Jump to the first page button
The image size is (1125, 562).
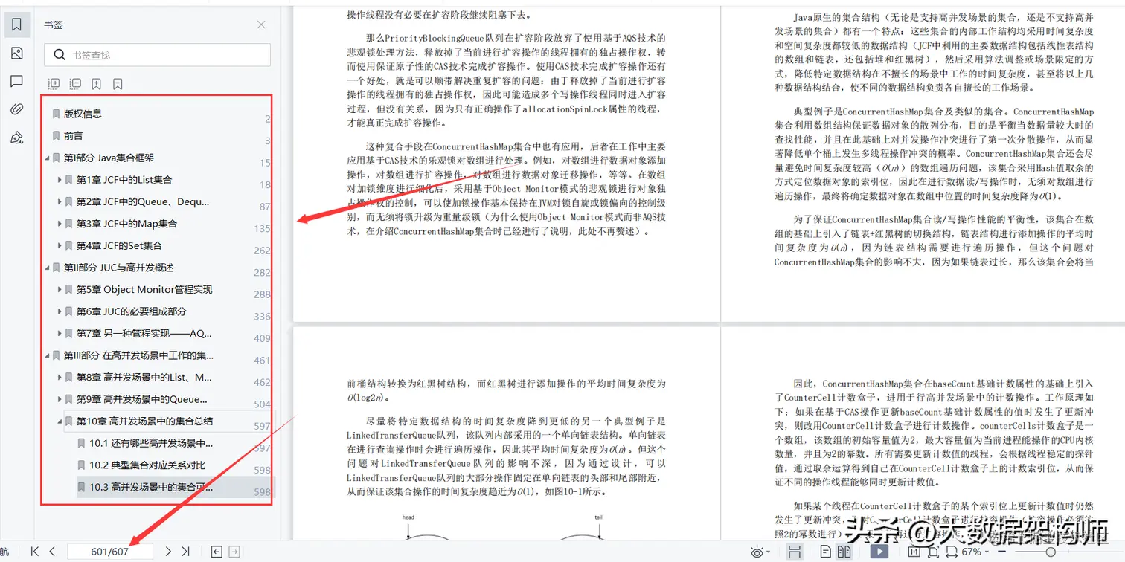(34, 552)
